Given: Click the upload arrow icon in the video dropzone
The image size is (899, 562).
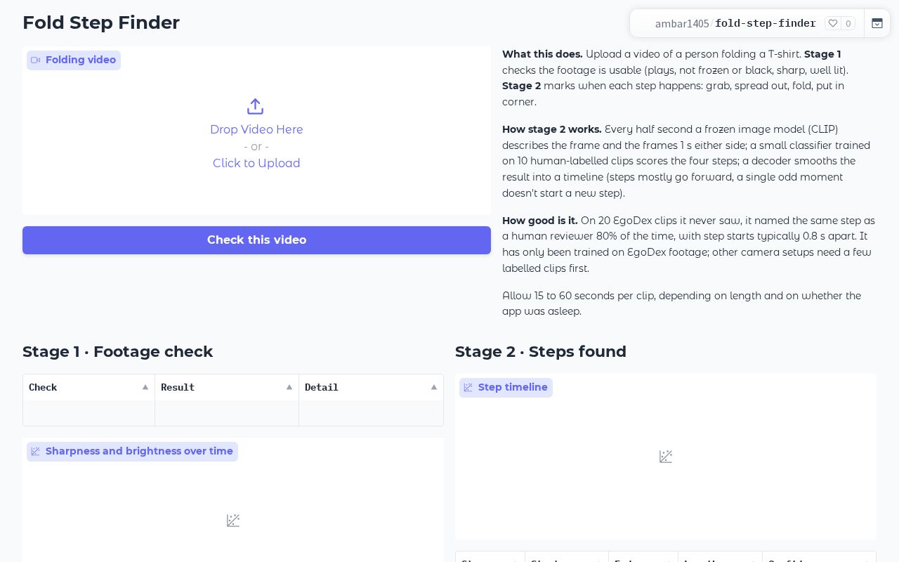Looking at the screenshot, I should [x=256, y=107].
